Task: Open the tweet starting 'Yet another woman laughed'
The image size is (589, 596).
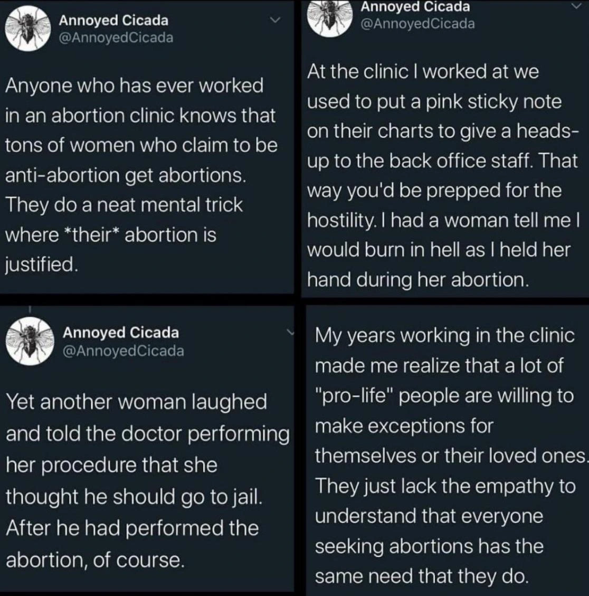Action: 142,480
